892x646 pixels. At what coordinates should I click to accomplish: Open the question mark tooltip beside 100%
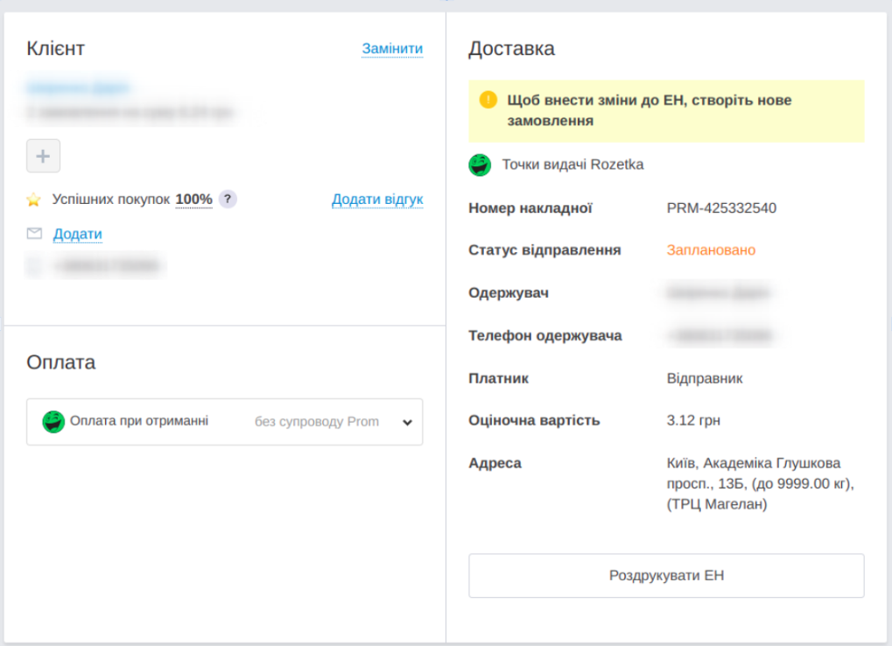(x=228, y=200)
